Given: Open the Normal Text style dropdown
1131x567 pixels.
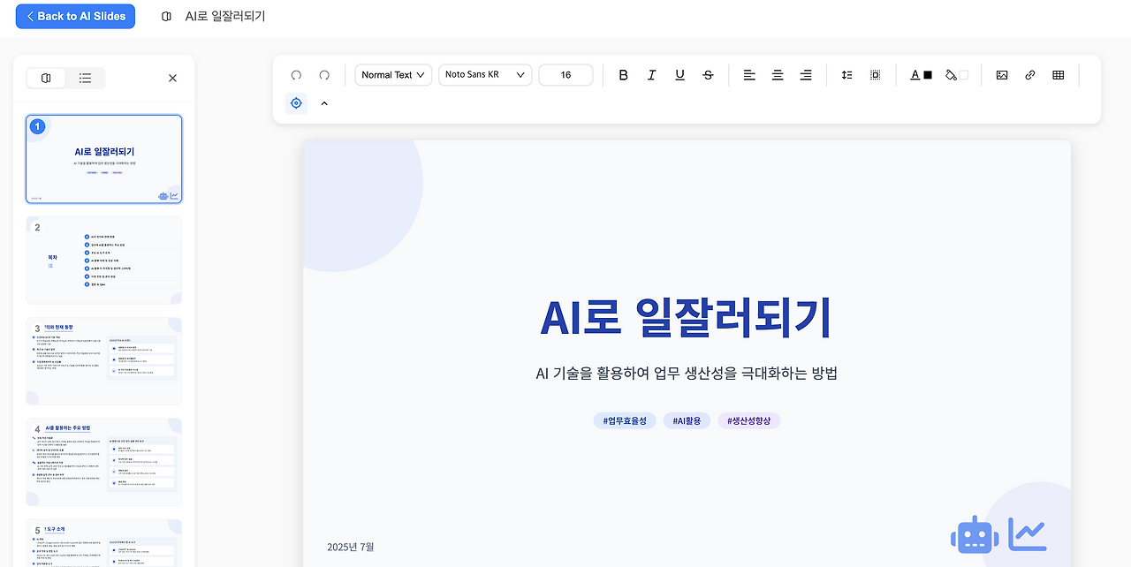Looking at the screenshot, I should pyautogui.click(x=392, y=75).
